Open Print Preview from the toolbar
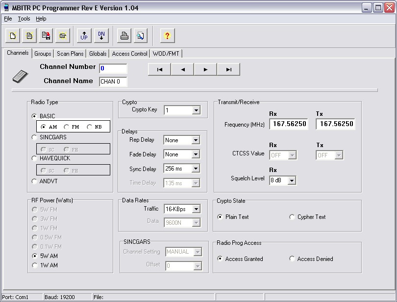 click(x=140, y=36)
